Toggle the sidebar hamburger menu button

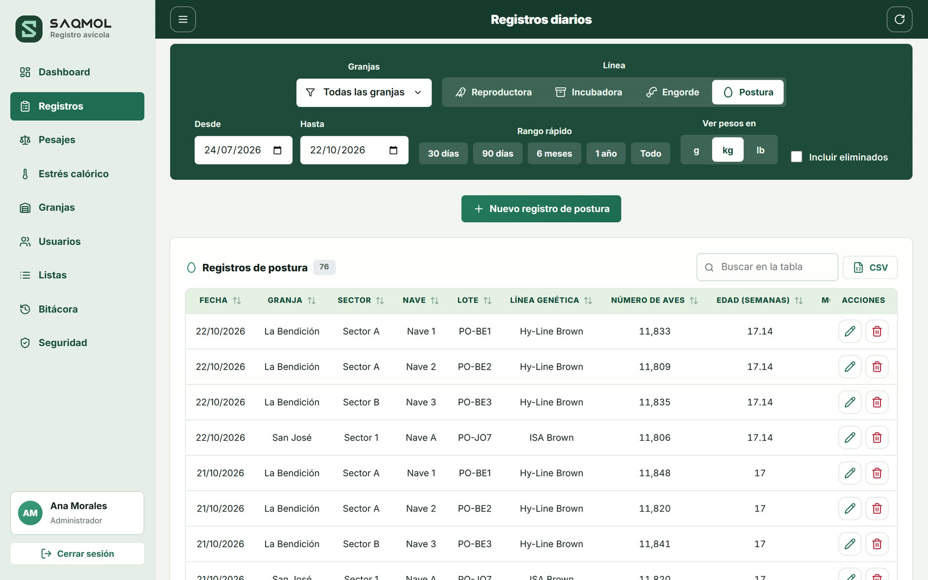click(183, 19)
